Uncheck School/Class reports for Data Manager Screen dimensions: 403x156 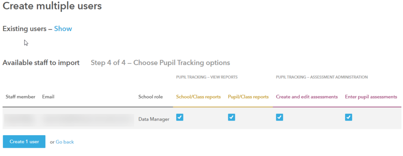coord(179,117)
